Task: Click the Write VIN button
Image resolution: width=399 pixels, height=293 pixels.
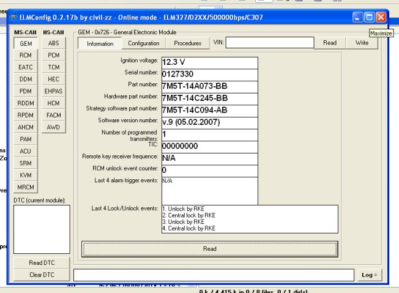Action: point(362,43)
